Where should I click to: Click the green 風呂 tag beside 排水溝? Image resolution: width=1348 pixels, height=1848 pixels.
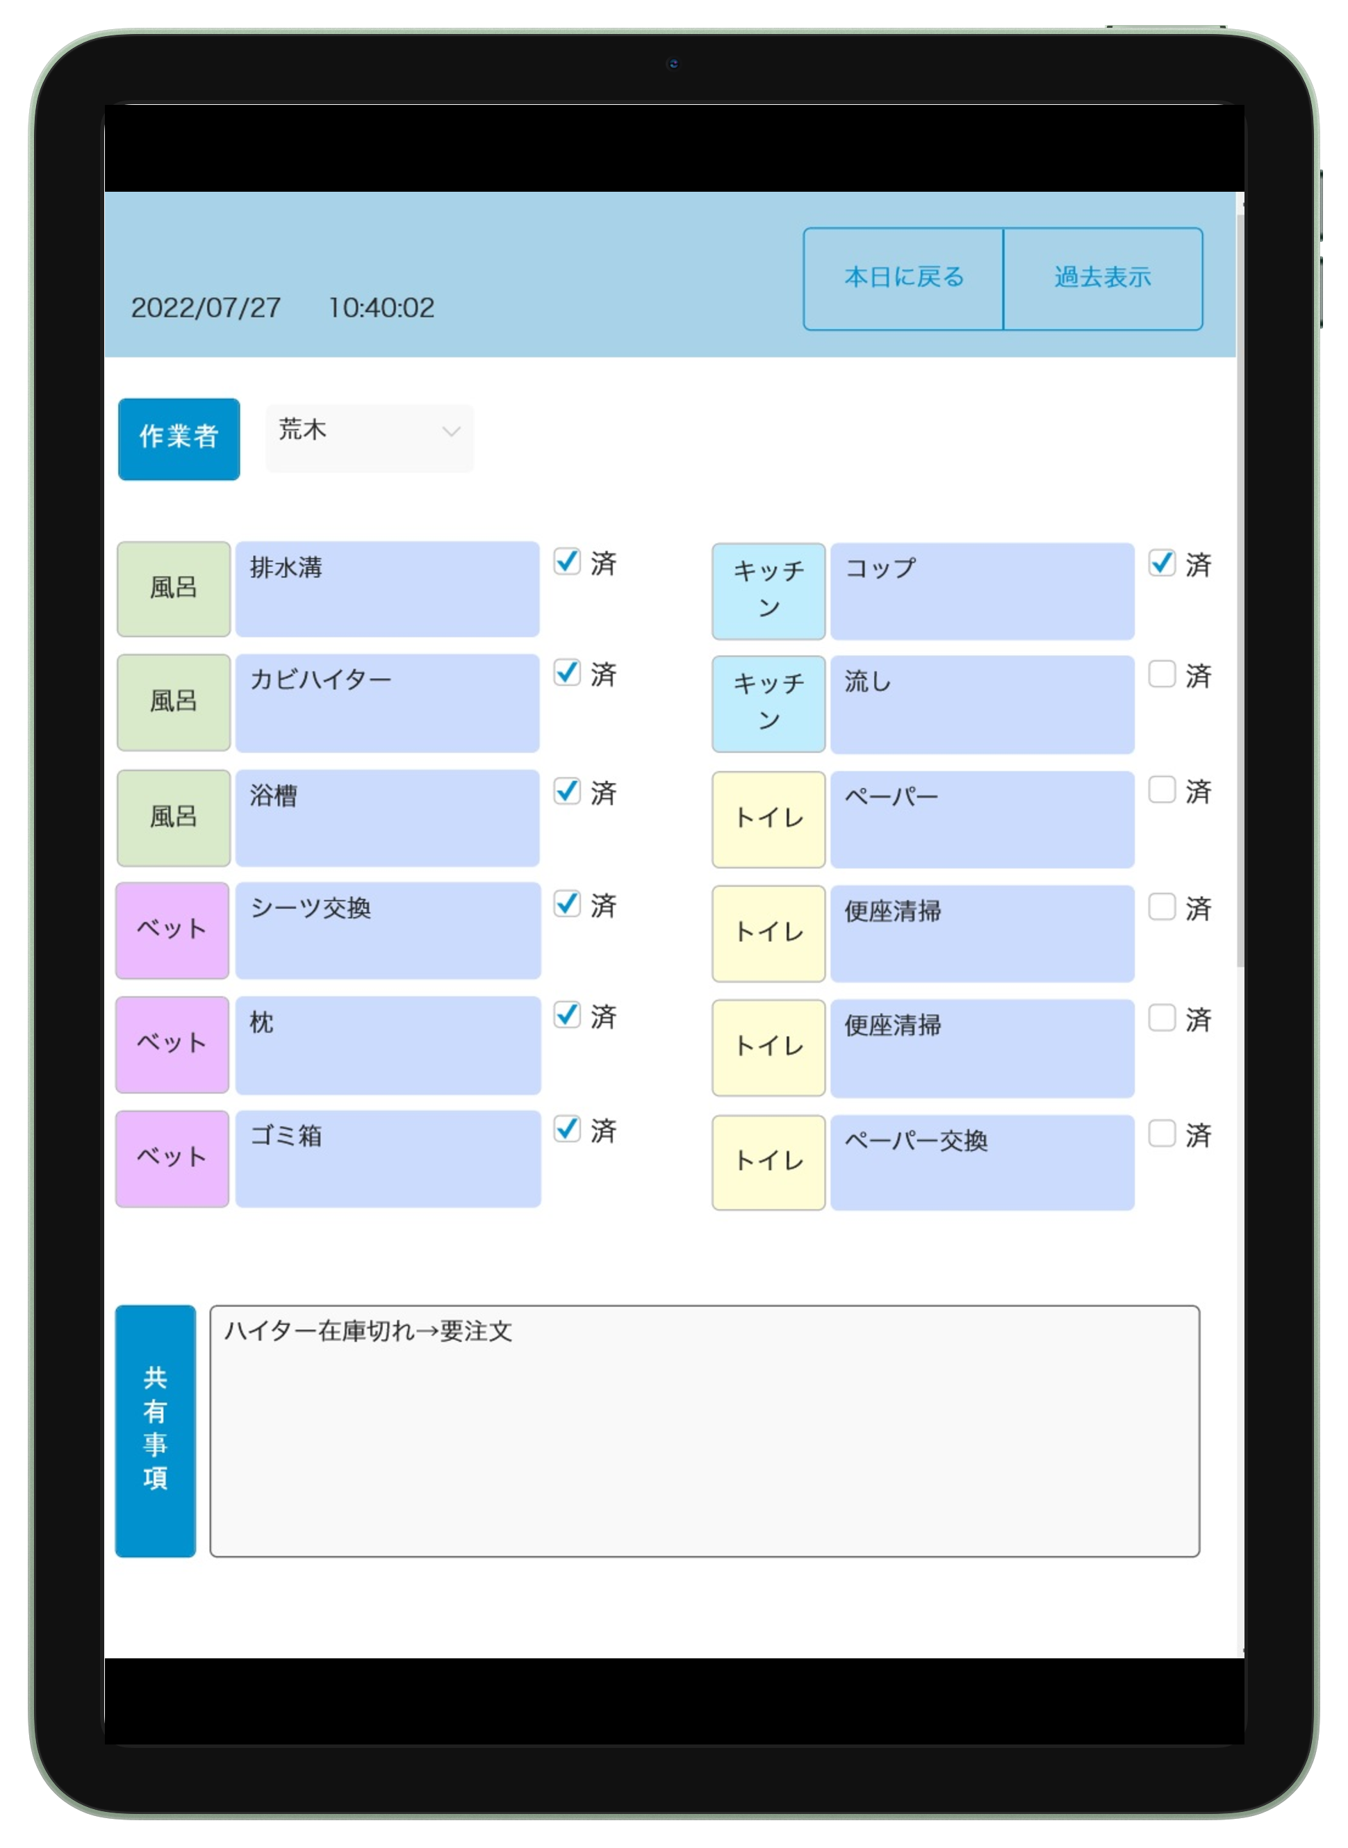(x=173, y=588)
